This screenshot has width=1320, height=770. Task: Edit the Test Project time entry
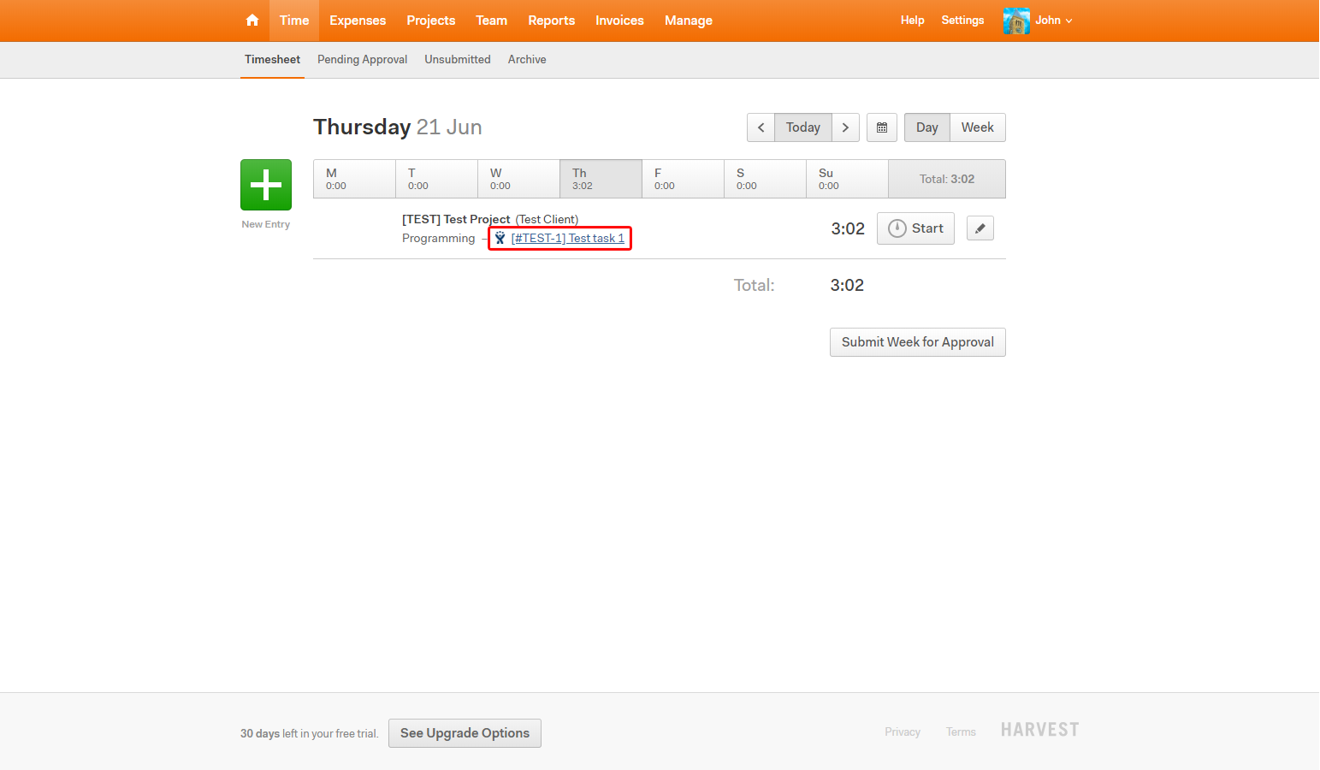pyautogui.click(x=980, y=228)
